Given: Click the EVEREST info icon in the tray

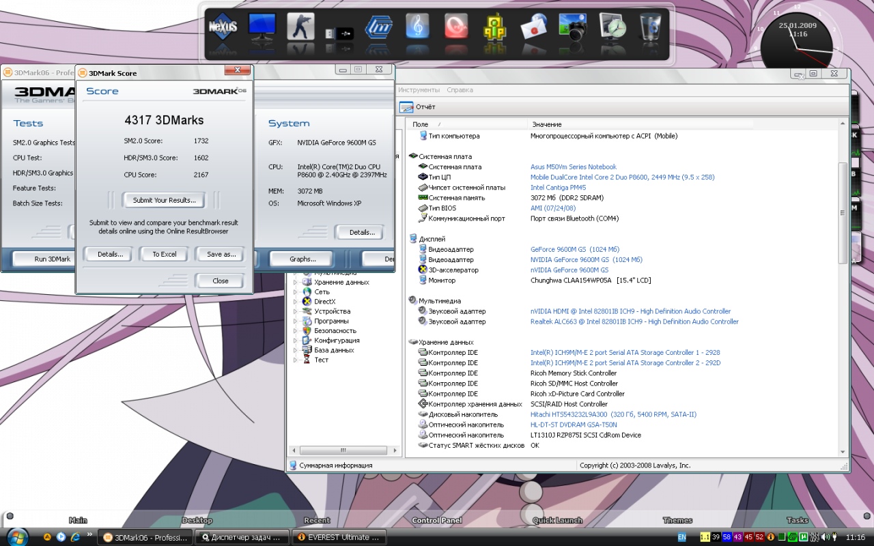Looking at the screenshot, I should [x=771, y=537].
